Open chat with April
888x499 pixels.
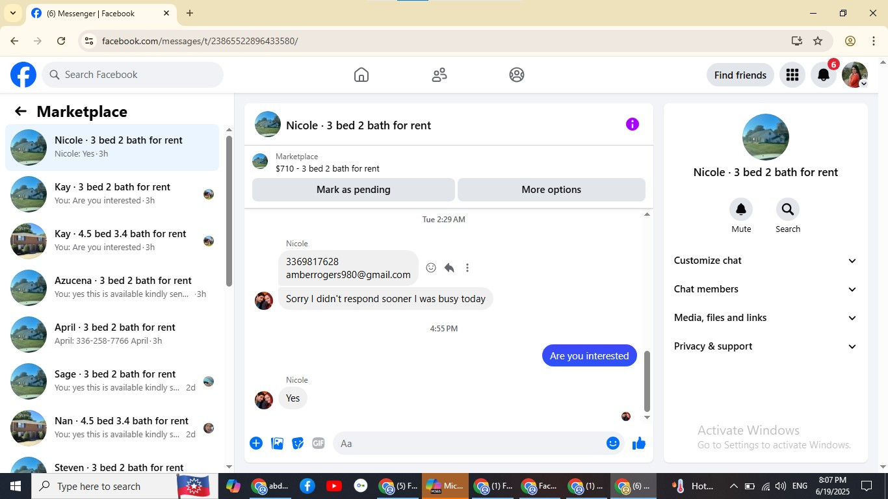click(112, 335)
